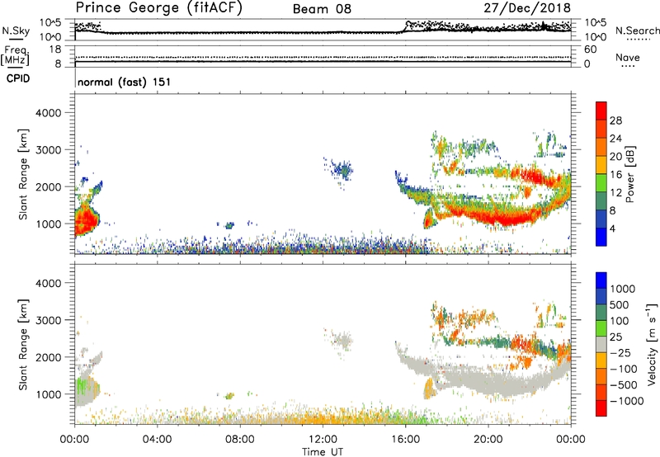Click the "20" value on the power colorbar

(x=615, y=157)
